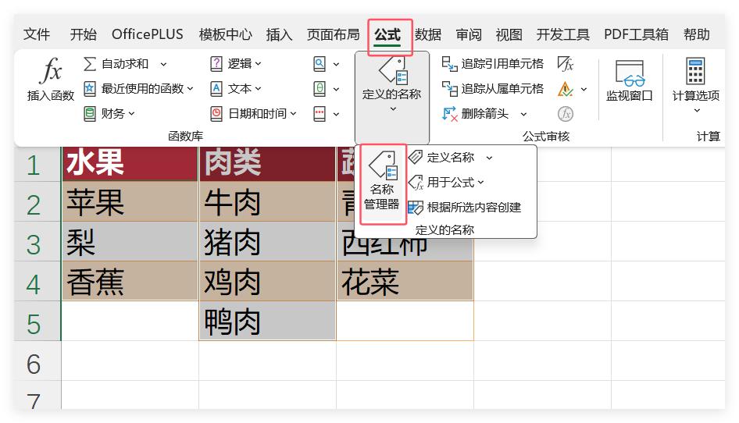739x423 pixels.
Task: Click the 自动求和 sigma icon
Action: [x=90, y=63]
